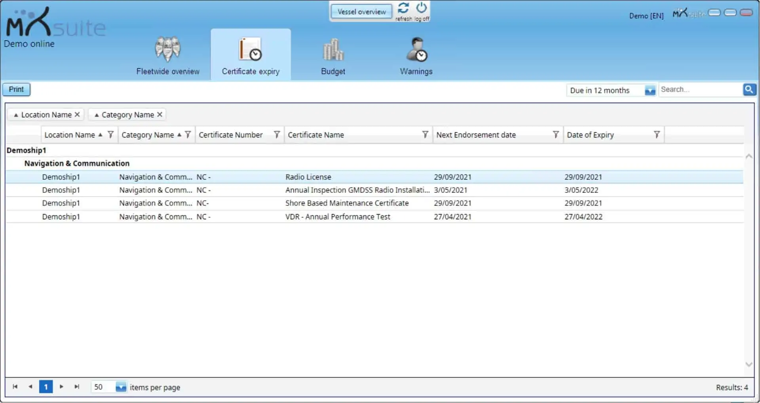The image size is (760, 403).
Task: Remove Category Name grouping chip
Action: [160, 115]
